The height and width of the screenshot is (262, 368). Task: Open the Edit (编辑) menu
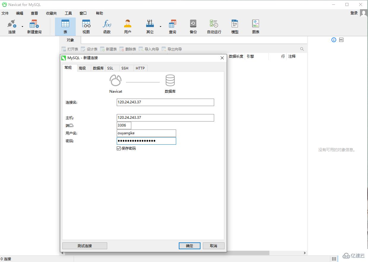coord(20,13)
